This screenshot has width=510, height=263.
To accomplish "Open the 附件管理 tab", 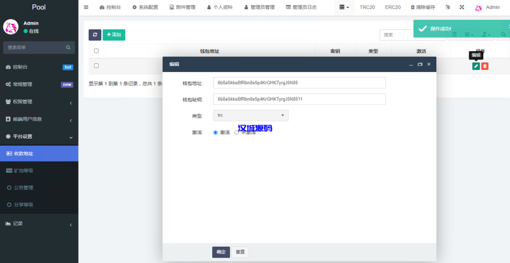I will [x=182, y=7].
